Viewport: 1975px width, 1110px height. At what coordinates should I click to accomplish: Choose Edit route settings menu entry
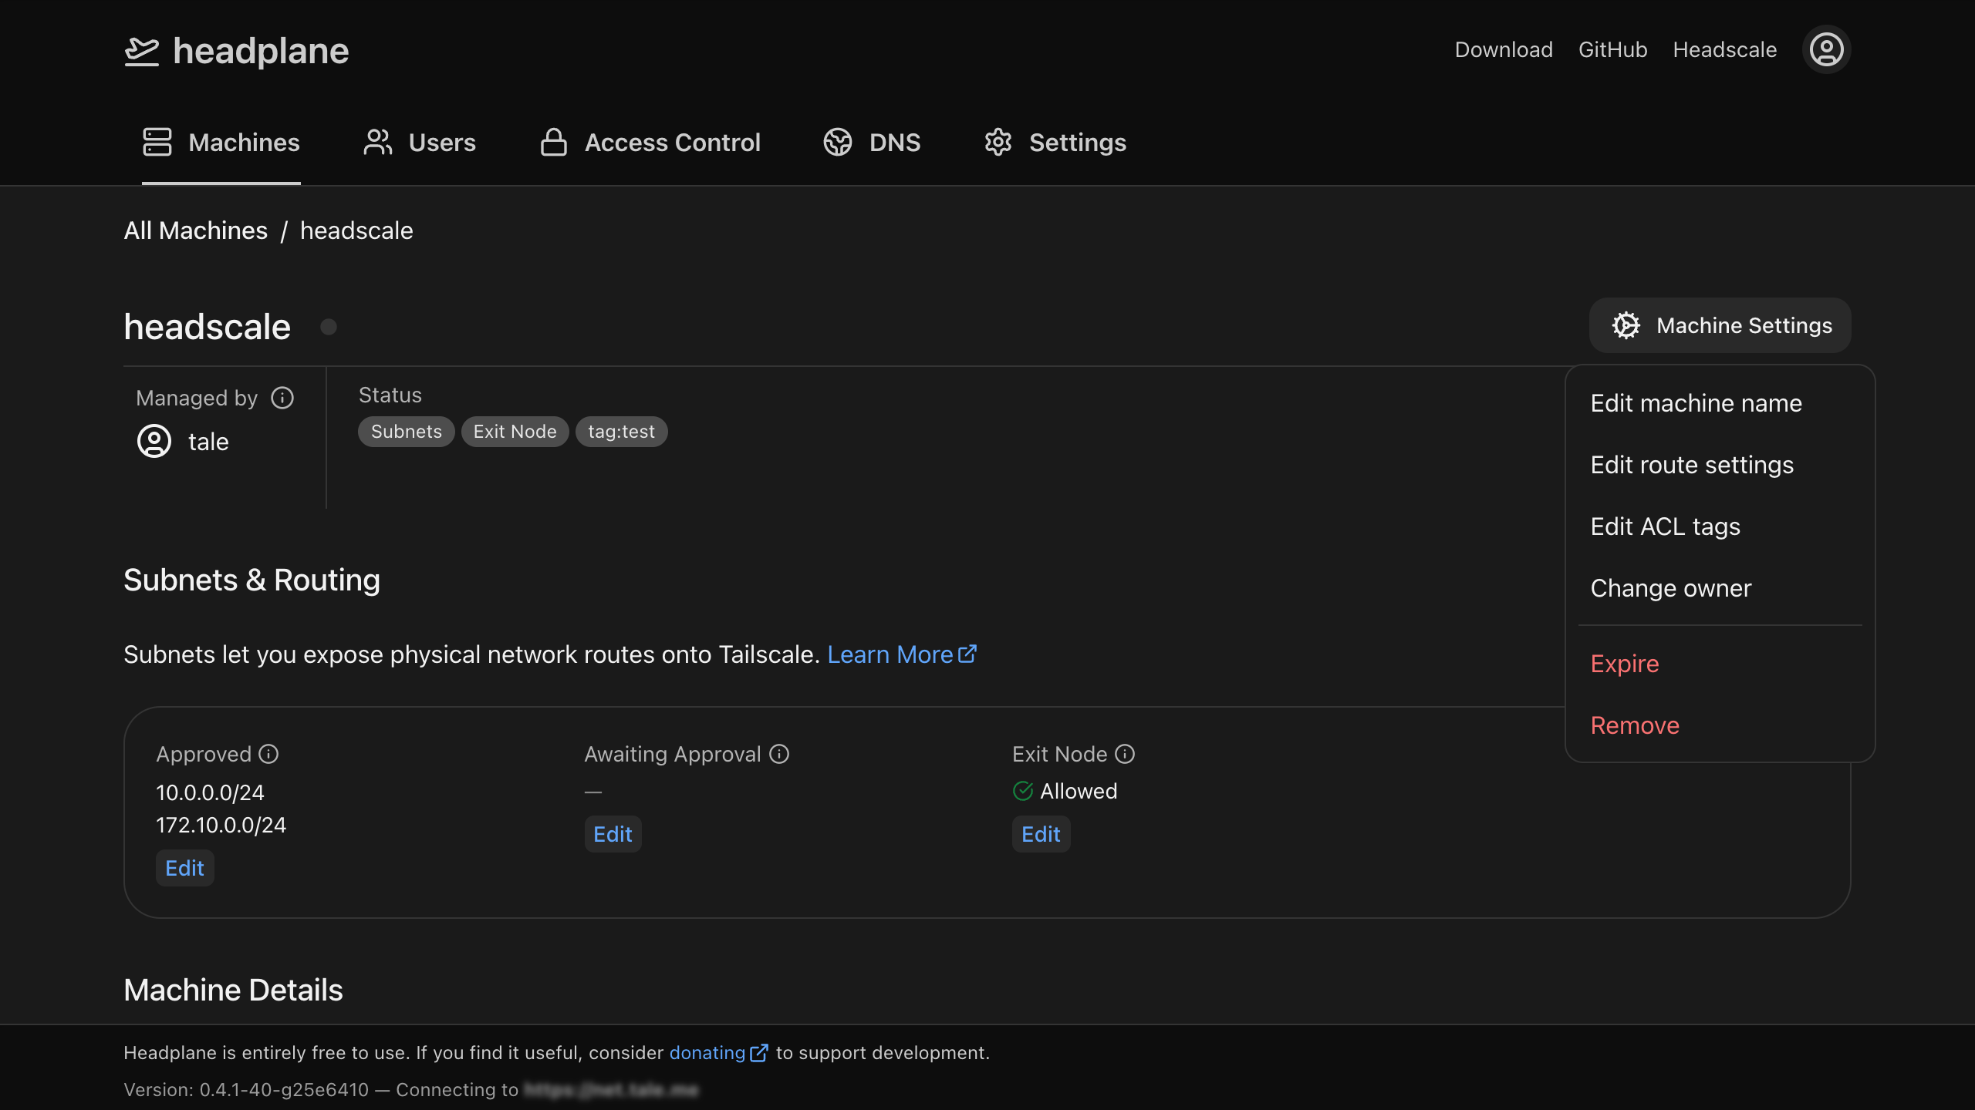pyautogui.click(x=1692, y=465)
